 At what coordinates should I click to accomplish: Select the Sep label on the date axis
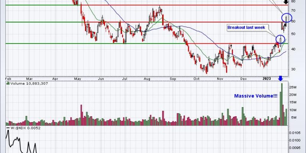[x=173, y=78]
